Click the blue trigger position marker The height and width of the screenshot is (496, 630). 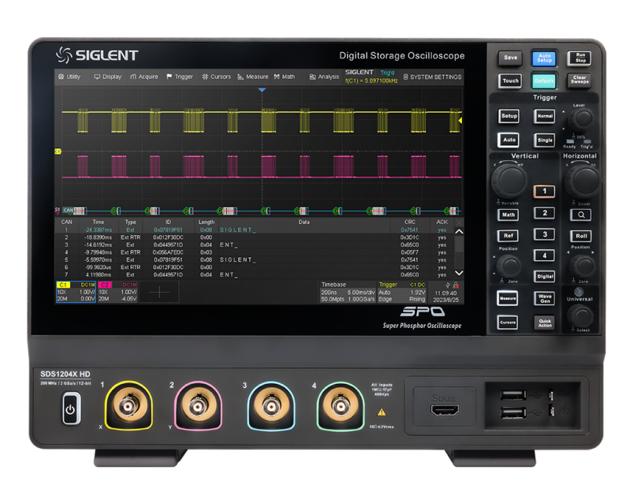(262, 90)
